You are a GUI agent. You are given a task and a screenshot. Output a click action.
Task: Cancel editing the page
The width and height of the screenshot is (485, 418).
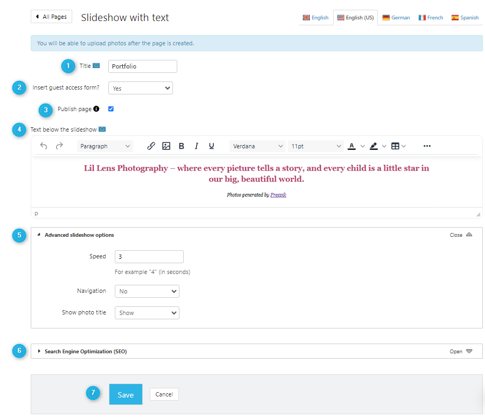point(164,394)
